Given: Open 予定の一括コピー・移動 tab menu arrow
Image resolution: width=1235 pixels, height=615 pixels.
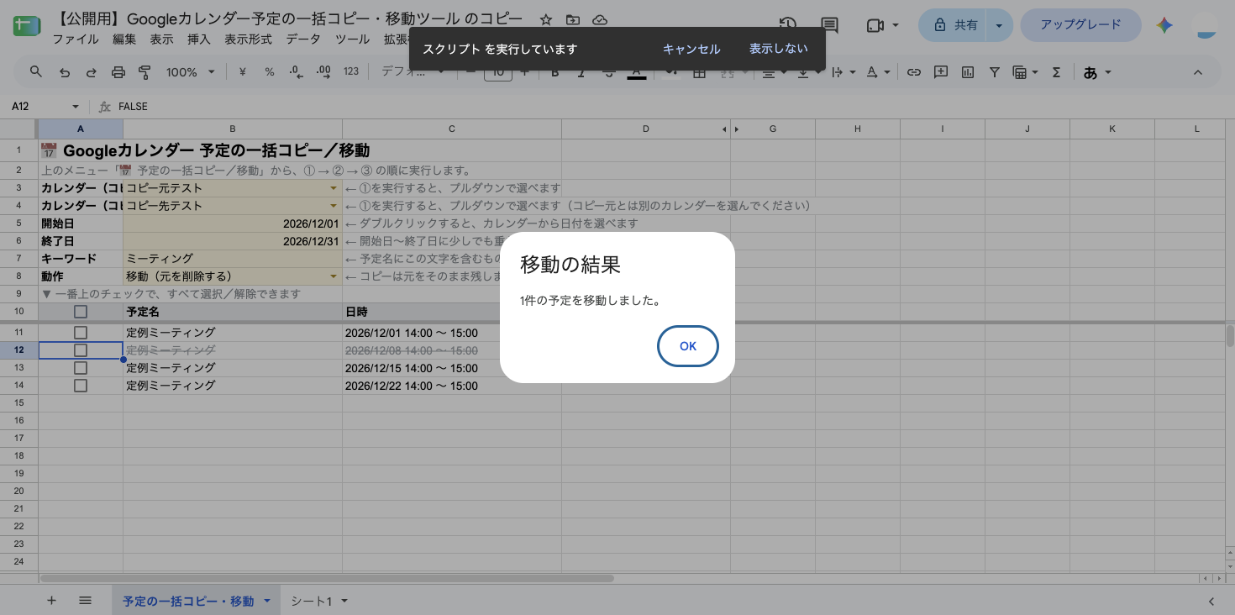Looking at the screenshot, I should 267,601.
